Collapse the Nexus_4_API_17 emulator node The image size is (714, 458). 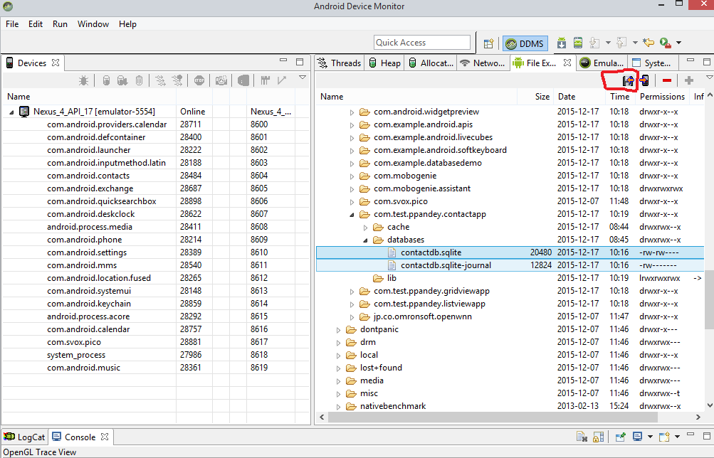(x=12, y=112)
